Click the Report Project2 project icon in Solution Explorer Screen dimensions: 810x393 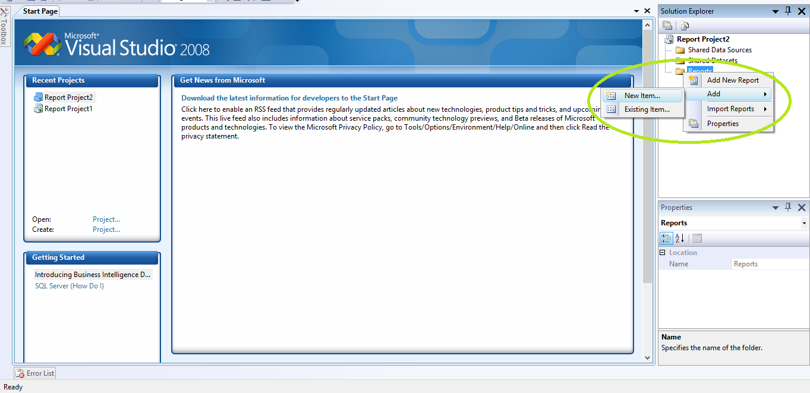pos(669,39)
